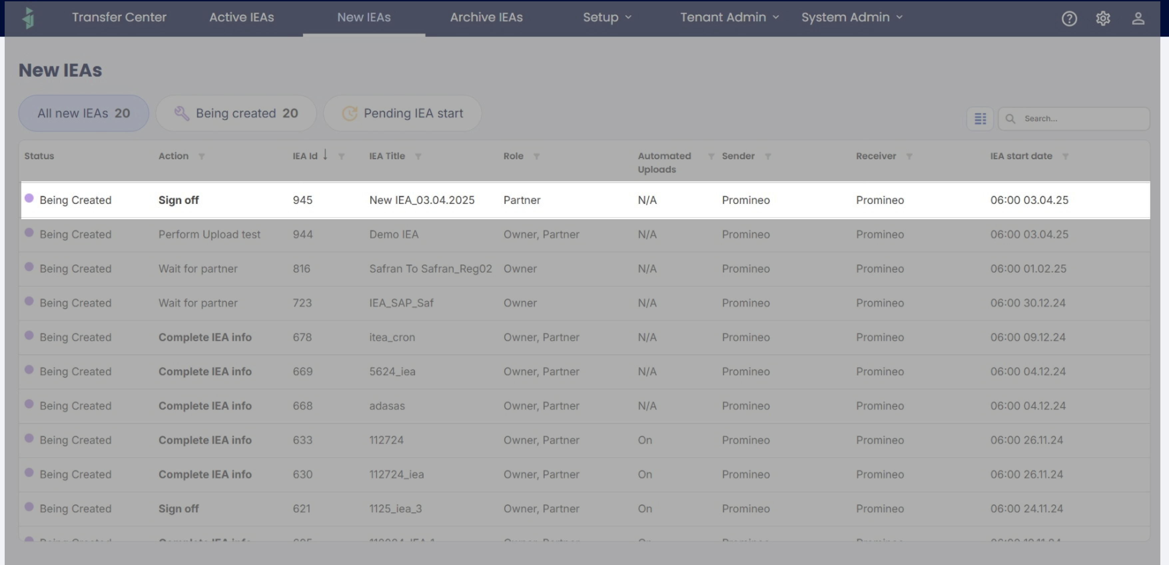This screenshot has width=1169, height=565.
Task: Click the Receiver column filter icon
Action: point(909,157)
